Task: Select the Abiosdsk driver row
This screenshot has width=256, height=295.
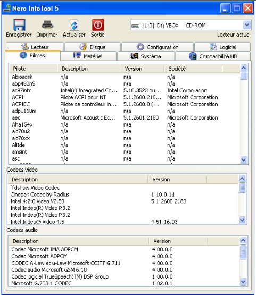Action: 125,77
